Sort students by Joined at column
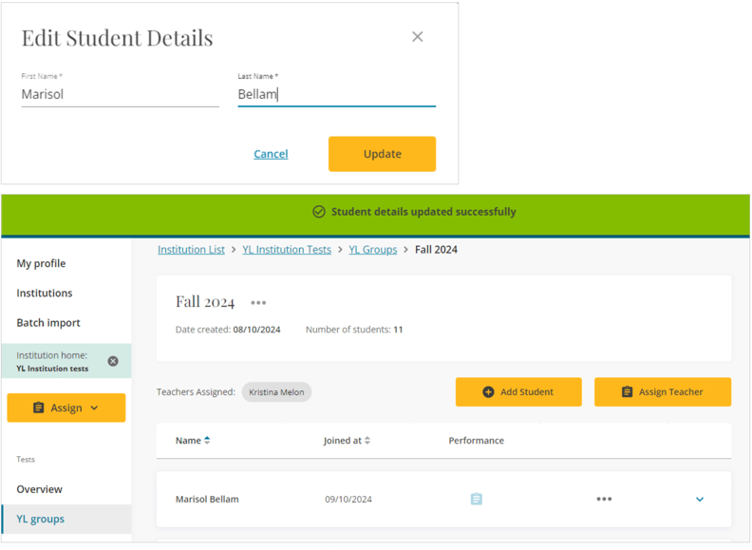 (347, 441)
